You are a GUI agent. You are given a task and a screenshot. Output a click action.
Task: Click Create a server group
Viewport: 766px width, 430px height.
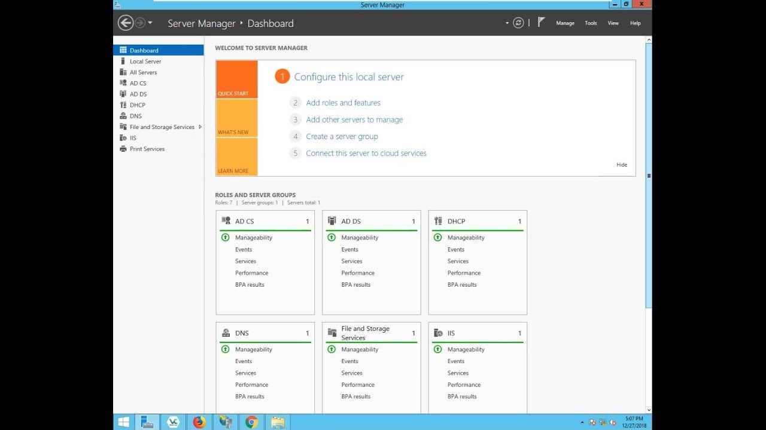[x=342, y=136]
